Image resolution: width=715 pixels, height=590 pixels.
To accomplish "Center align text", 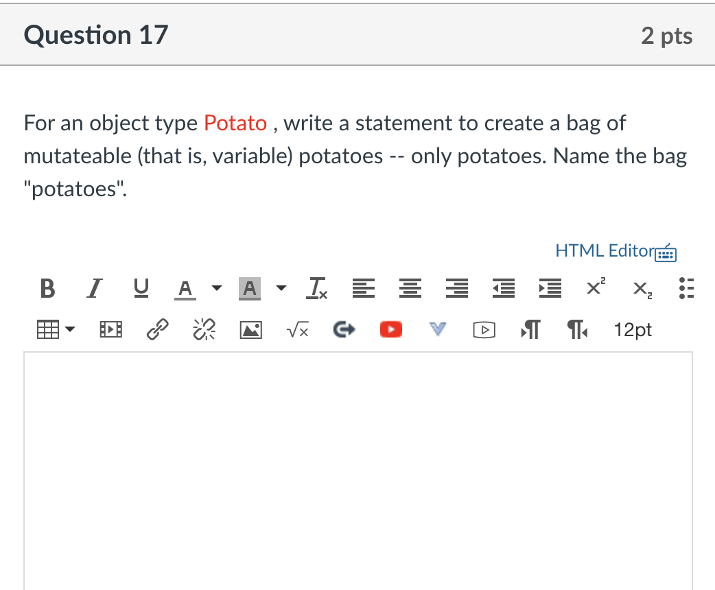I will 410,288.
